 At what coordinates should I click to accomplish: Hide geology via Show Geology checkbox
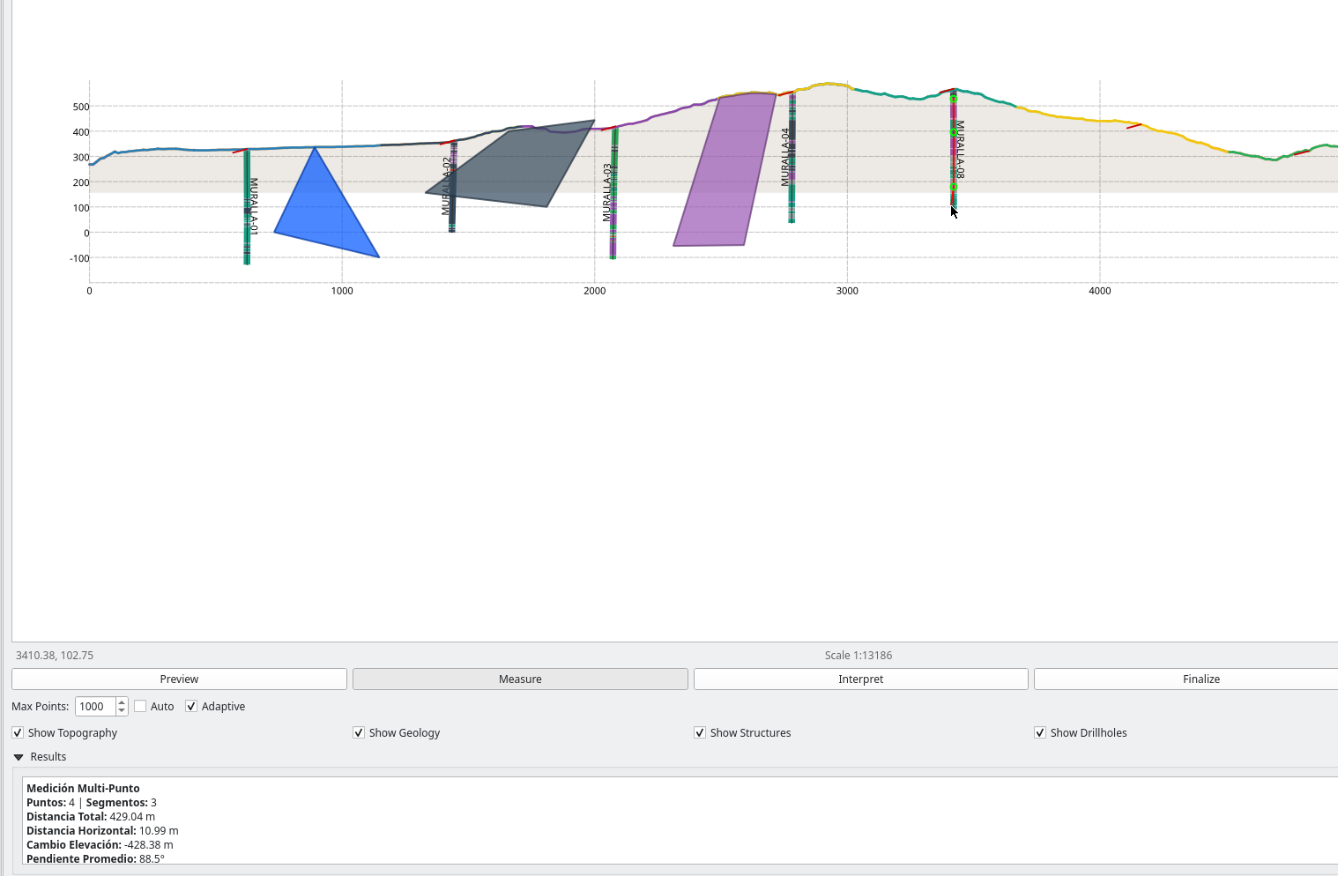pos(359,732)
